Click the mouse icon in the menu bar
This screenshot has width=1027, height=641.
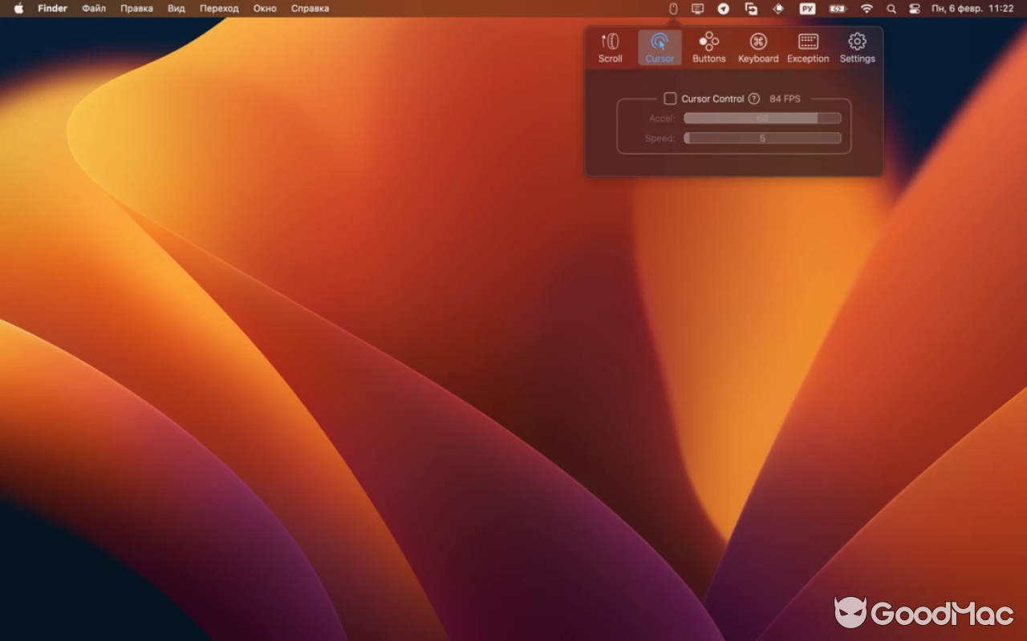tap(672, 9)
